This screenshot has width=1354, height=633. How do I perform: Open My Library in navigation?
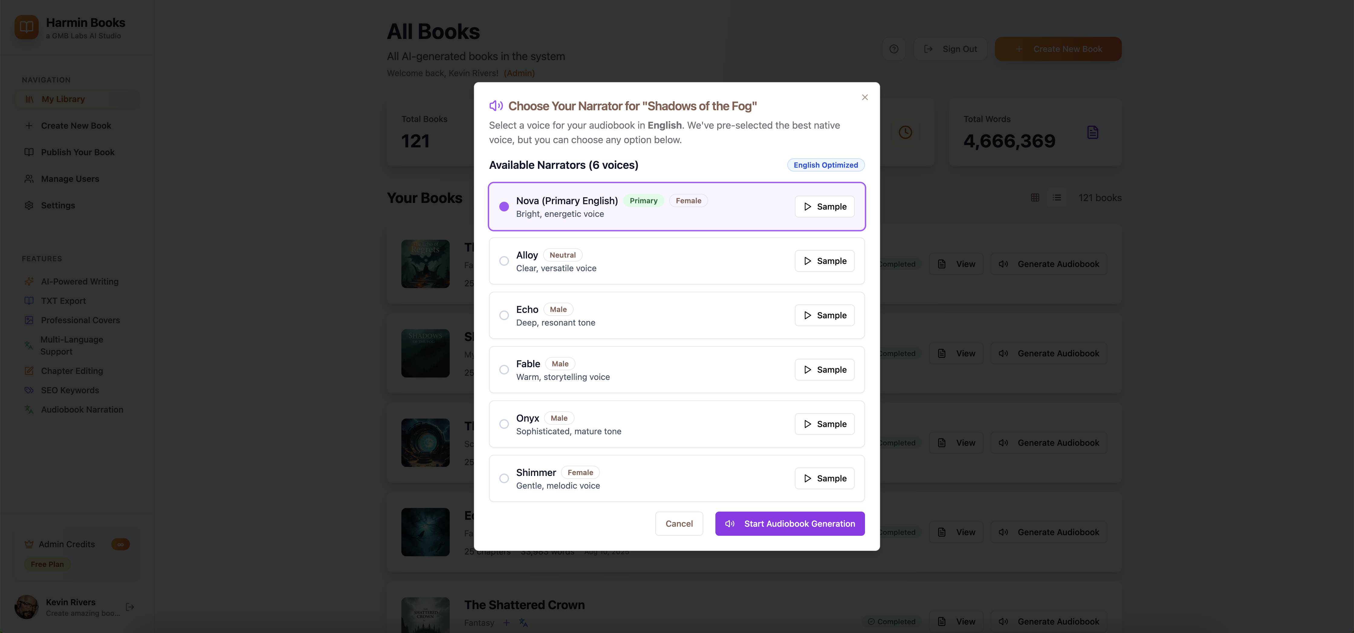click(x=77, y=99)
